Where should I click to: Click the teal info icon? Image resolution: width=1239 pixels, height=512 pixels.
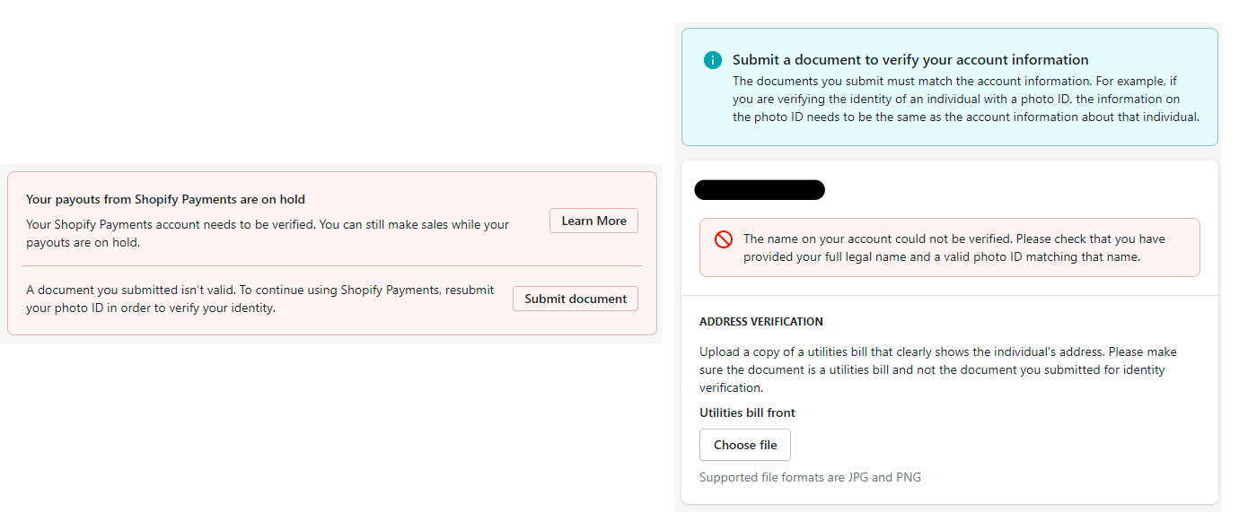tap(712, 60)
